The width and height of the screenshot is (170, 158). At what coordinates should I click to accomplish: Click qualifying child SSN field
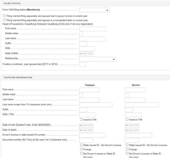[x=87, y=49]
